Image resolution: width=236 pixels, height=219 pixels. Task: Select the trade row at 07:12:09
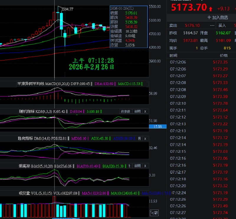point(201,96)
